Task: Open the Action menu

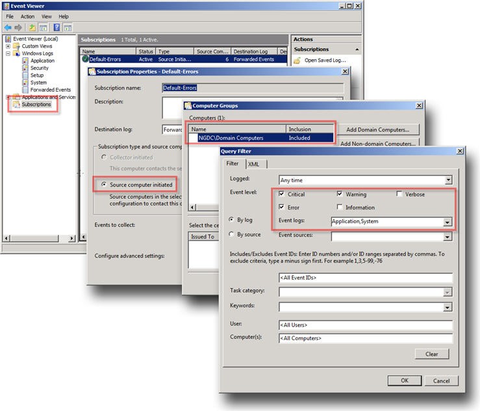Action: 27,16
